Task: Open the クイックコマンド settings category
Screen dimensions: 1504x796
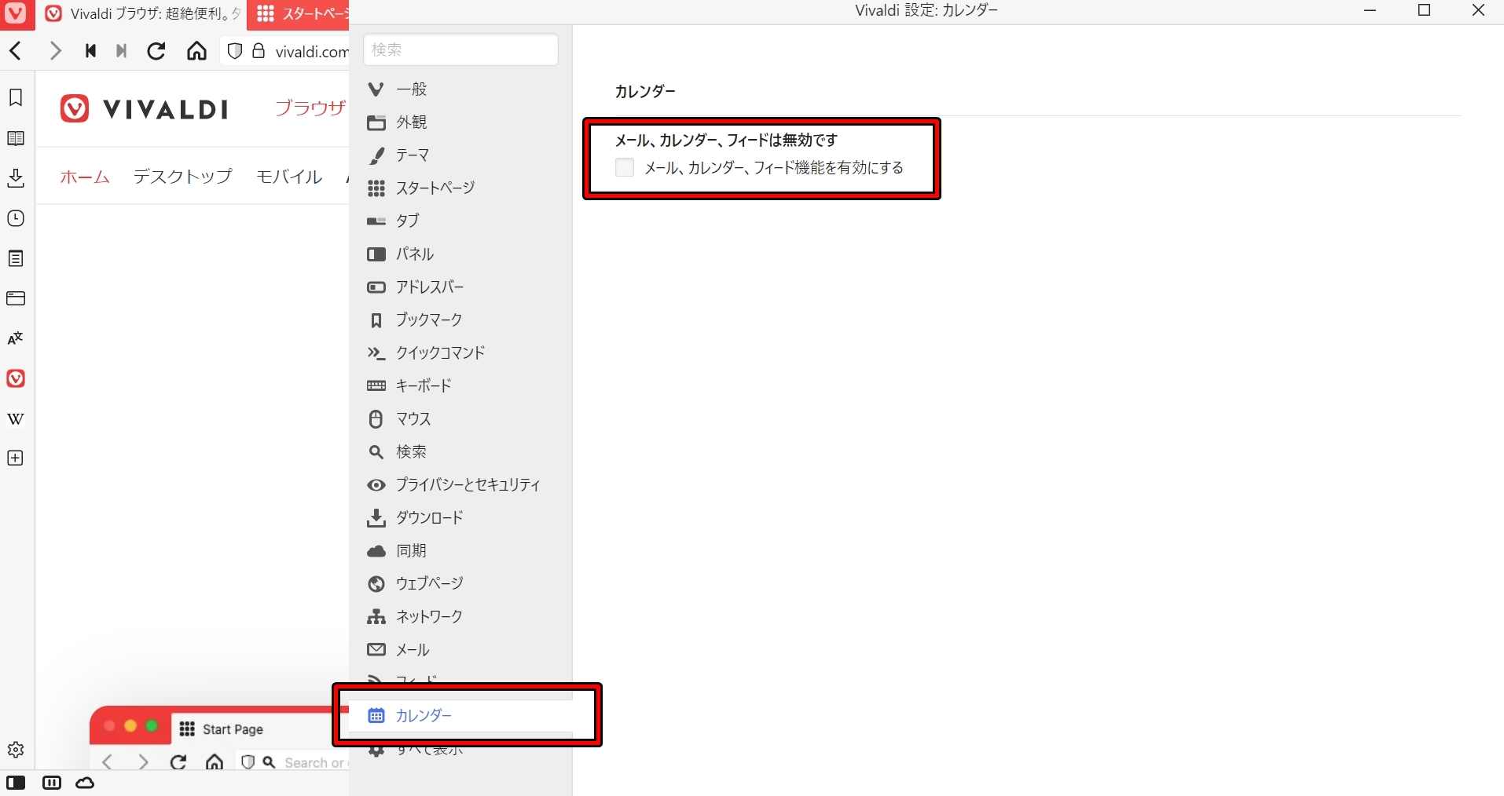Action: (x=460, y=353)
